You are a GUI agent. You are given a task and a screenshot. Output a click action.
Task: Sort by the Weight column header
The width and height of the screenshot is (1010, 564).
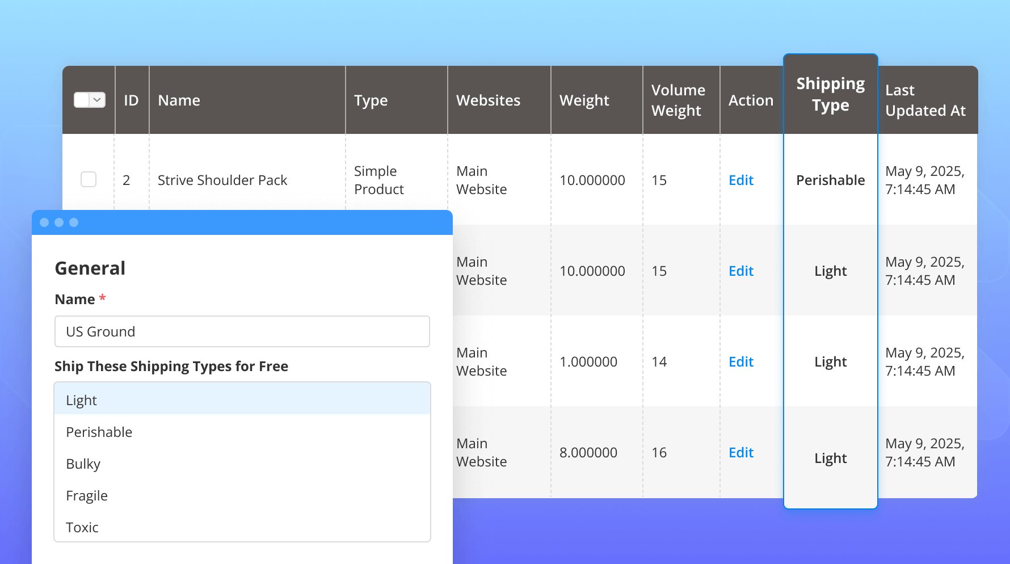click(584, 100)
